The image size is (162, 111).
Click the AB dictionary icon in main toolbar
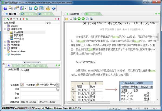pyautogui.click(x=11, y=8)
